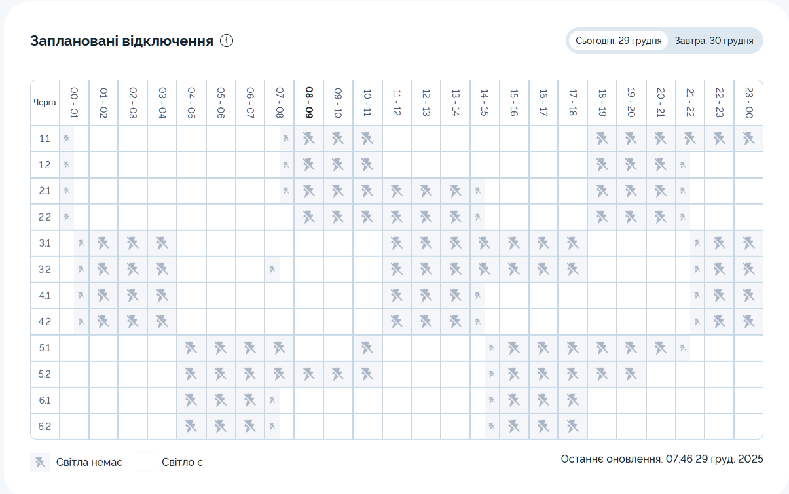Click the Світла немає legend icon
The width and height of the screenshot is (789, 494).
point(40,463)
